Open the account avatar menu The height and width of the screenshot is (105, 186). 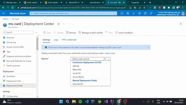tap(183, 13)
